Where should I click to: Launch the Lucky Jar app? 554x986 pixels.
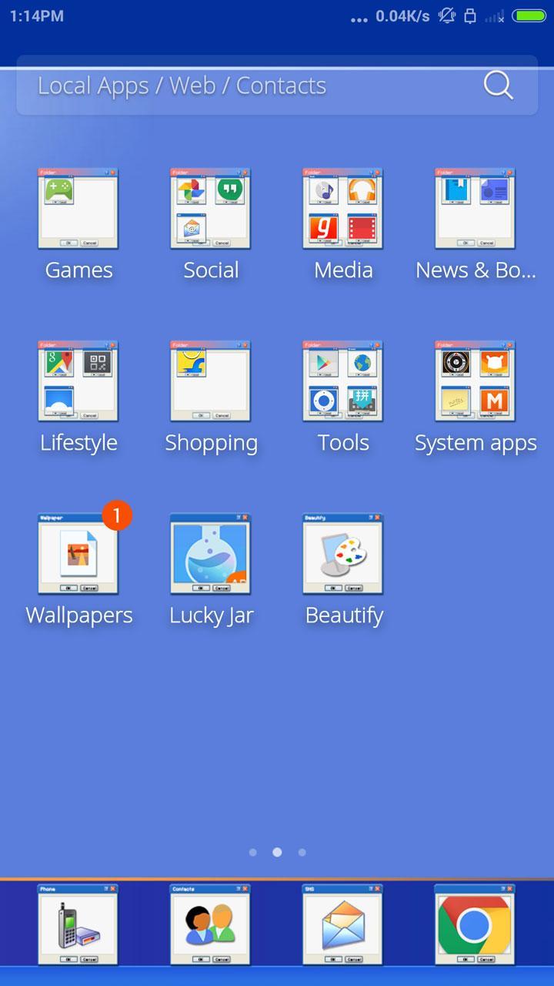click(x=211, y=554)
